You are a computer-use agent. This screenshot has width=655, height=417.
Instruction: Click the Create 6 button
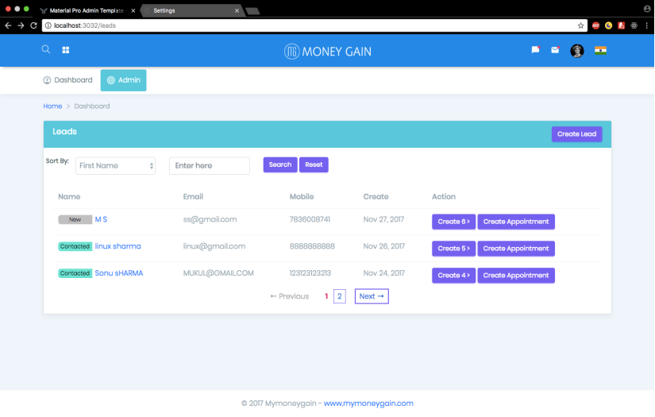pyautogui.click(x=453, y=222)
